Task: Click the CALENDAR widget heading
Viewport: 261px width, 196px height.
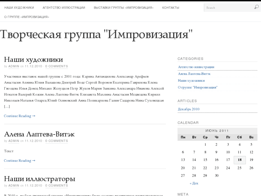Action: coord(188,123)
